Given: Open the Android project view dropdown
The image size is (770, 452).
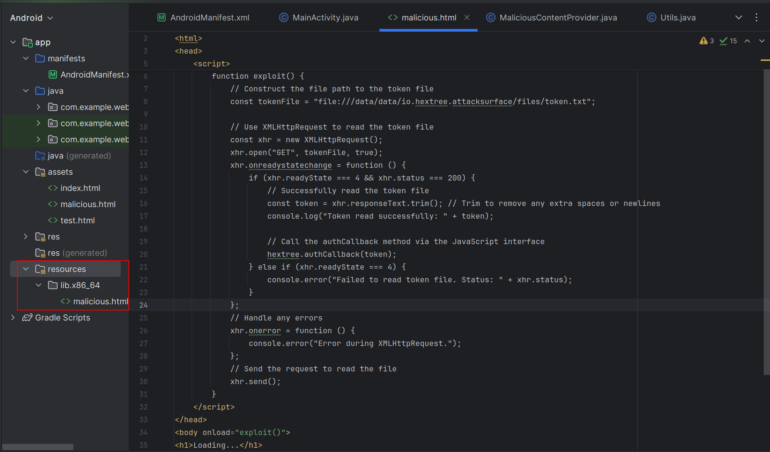Looking at the screenshot, I should [31, 18].
